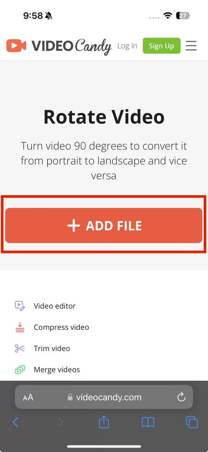The width and height of the screenshot is (208, 452).
Task: Click the green Sign Up button
Action: tap(161, 46)
